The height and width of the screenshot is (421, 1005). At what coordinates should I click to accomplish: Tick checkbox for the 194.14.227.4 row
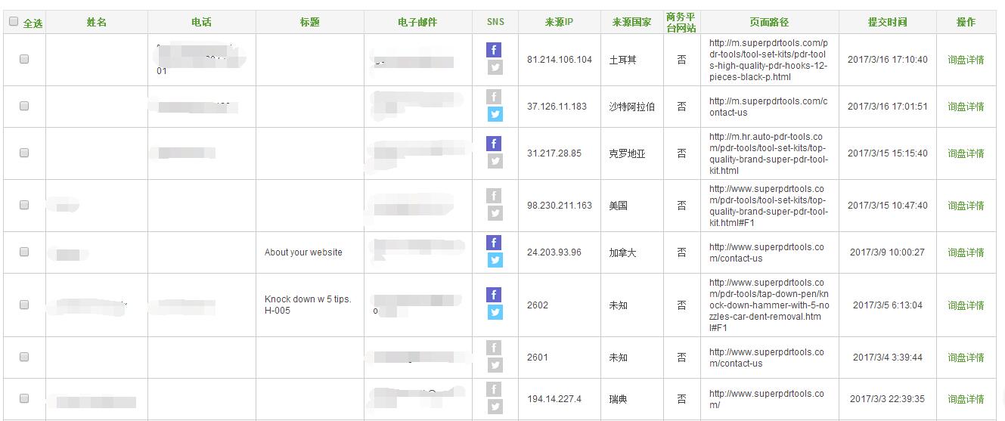coord(24,398)
